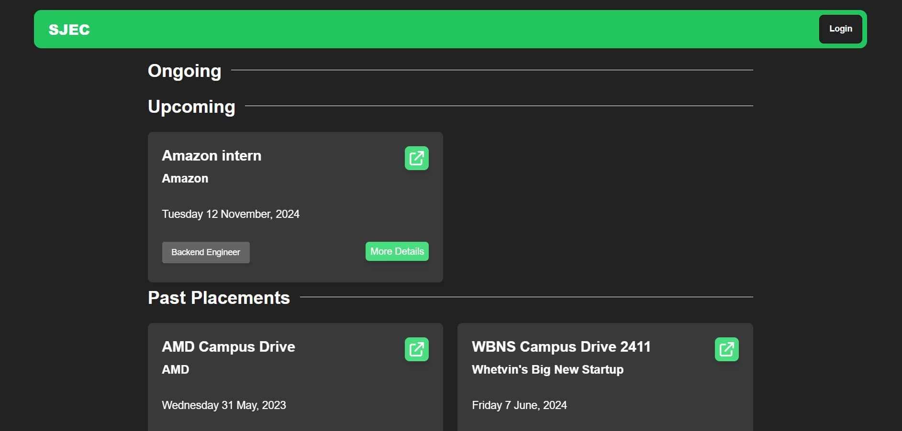Click the date Friday 7 June, 2024
This screenshot has height=431, width=902.
pos(519,405)
